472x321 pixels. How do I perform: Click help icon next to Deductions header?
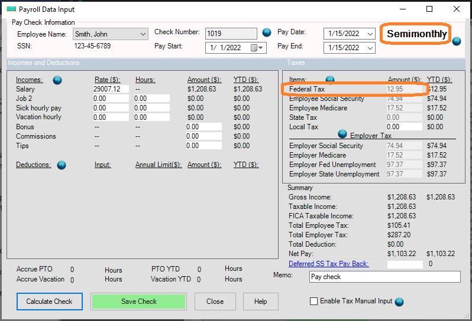coord(62,165)
